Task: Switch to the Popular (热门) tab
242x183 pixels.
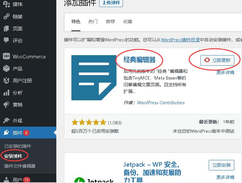Action: pos(93,21)
